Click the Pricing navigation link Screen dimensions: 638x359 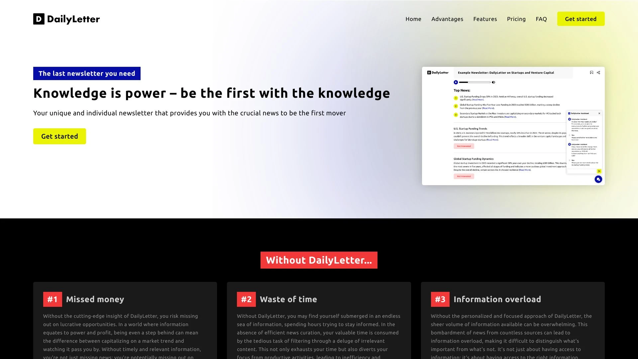(x=516, y=19)
